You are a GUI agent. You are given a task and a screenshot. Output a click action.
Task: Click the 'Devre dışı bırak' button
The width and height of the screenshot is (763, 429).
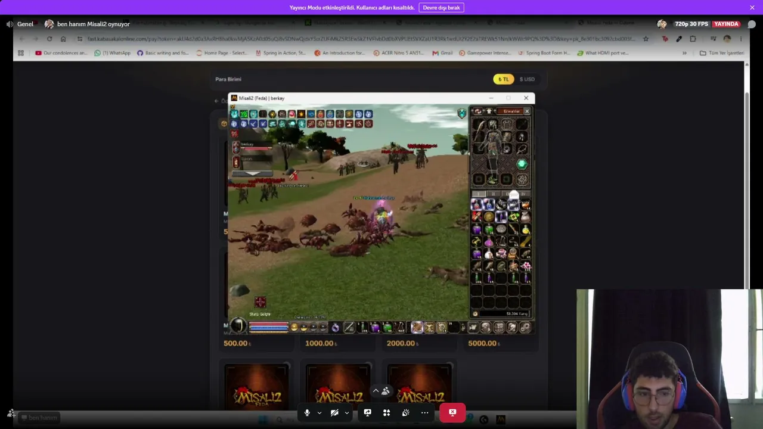(441, 8)
